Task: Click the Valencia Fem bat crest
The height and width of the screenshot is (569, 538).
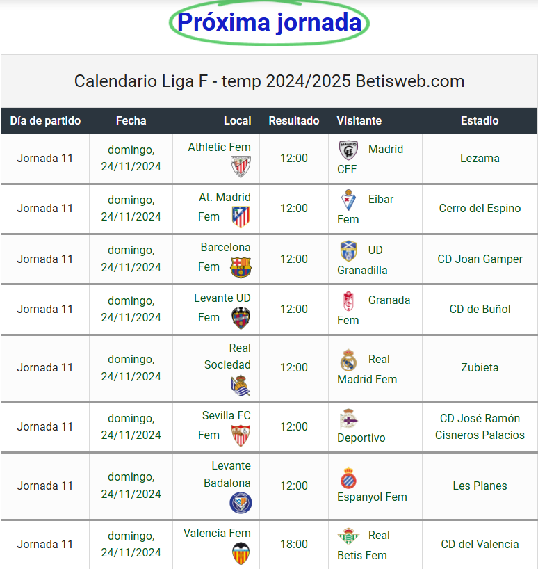Action: pos(241,554)
